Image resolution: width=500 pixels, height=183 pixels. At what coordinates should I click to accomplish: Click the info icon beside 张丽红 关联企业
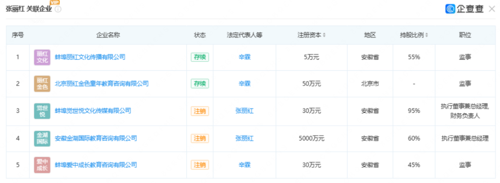click(x=58, y=9)
